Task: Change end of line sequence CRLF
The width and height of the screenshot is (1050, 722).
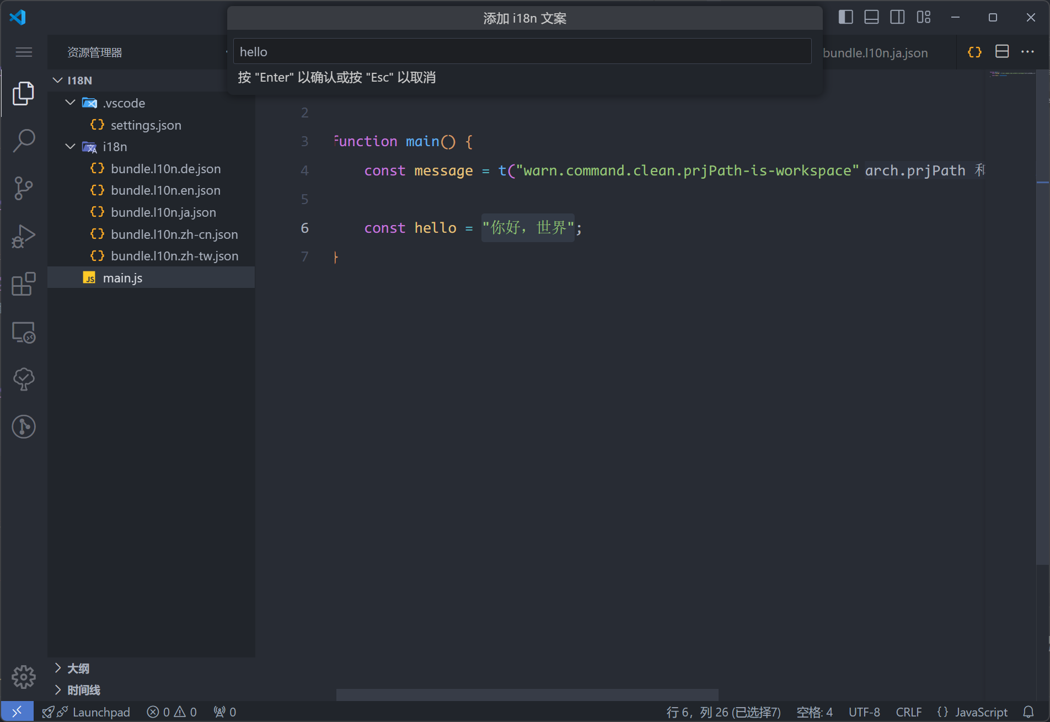Action: pos(909,712)
